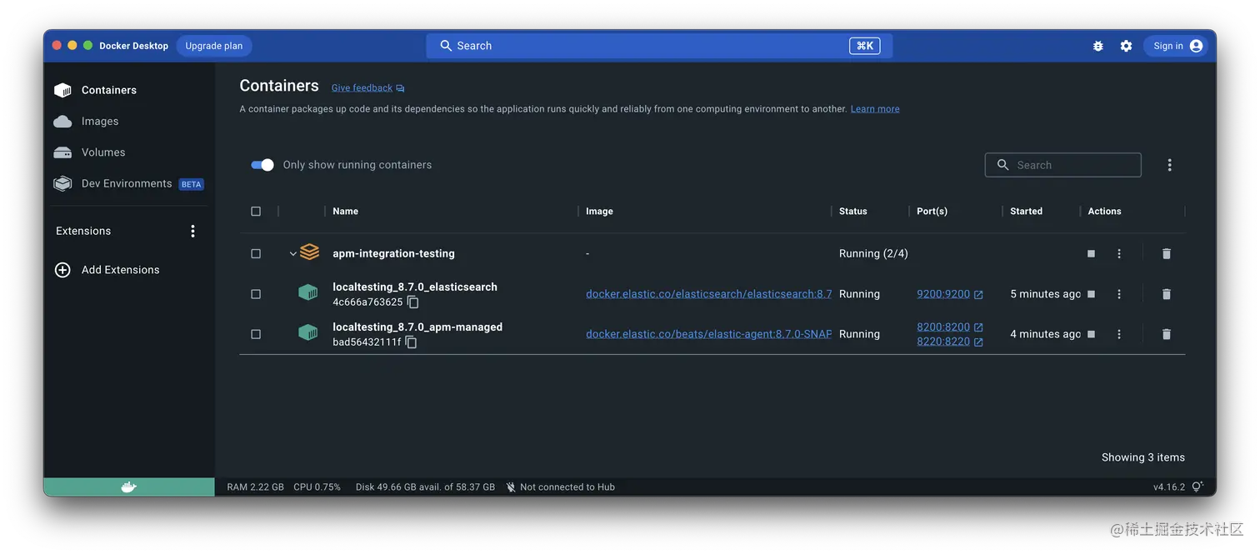The image size is (1260, 554).
Task: Open the Containers section in sidebar
Action: (129, 90)
